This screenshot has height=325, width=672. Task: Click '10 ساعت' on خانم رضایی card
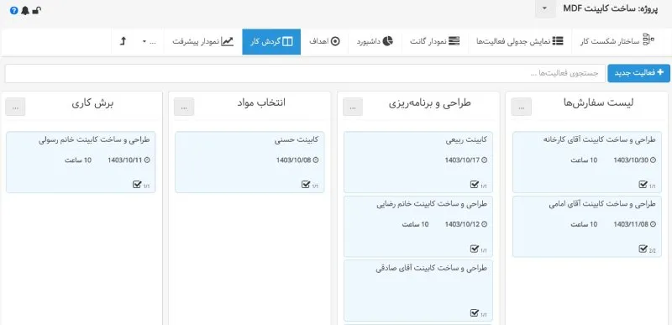pyautogui.click(x=415, y=224)
